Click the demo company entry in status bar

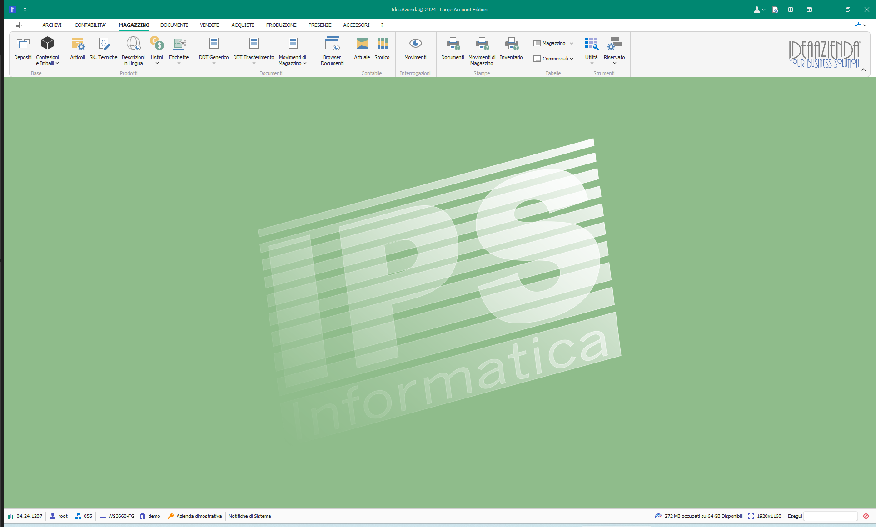pyautogui.click(x=150, y=516)
